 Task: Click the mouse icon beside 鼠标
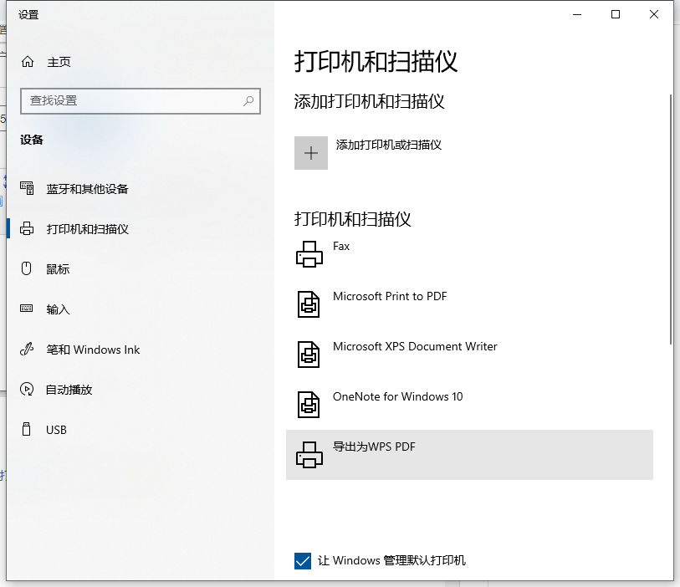28,269
